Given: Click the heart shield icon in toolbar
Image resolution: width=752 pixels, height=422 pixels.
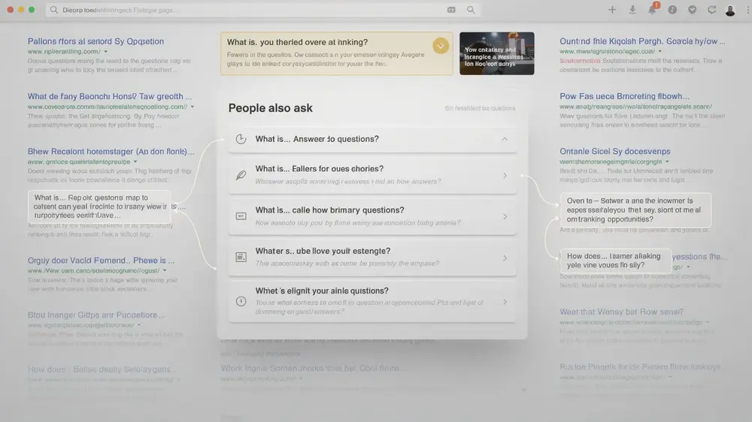Looking at the screenshot, I should click(692, 10).
